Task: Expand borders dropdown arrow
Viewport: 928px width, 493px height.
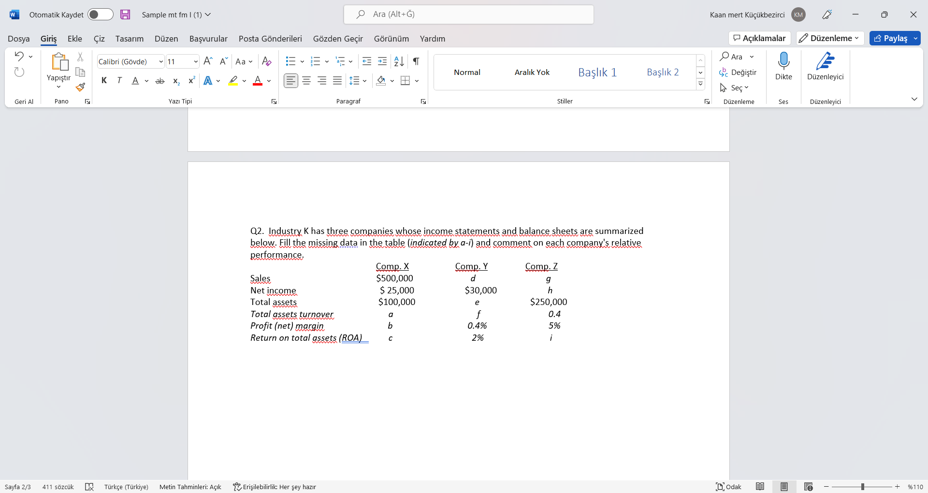Action: (x=417, y=81)
